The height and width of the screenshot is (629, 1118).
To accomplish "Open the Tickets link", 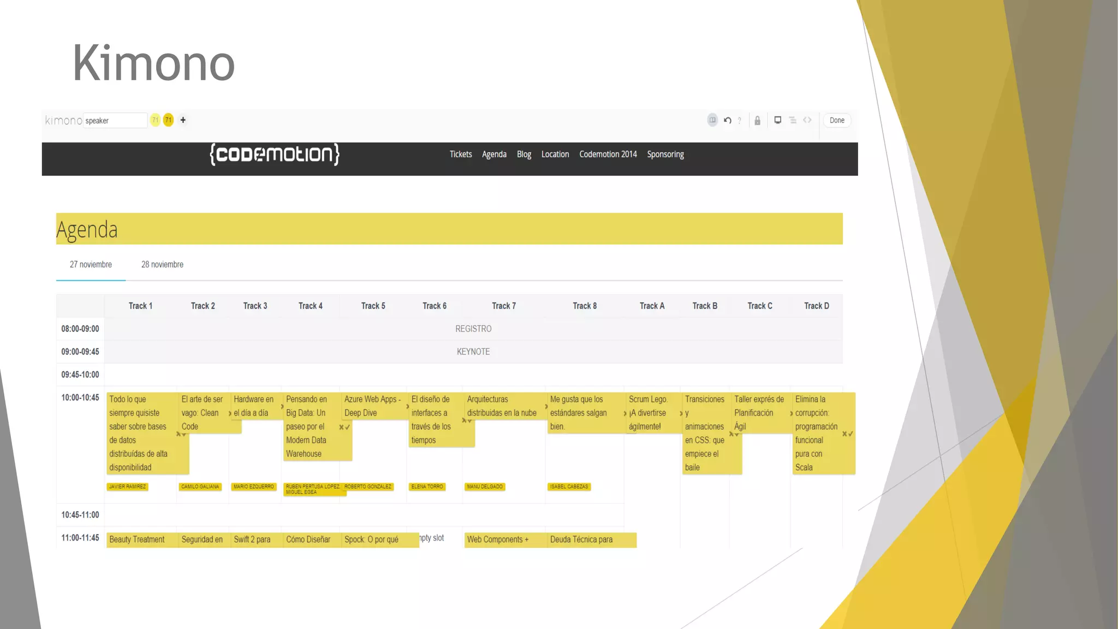I will click(460, 155).
